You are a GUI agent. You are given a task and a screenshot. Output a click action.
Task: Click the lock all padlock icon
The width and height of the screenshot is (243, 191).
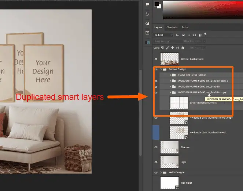(183, 48)
